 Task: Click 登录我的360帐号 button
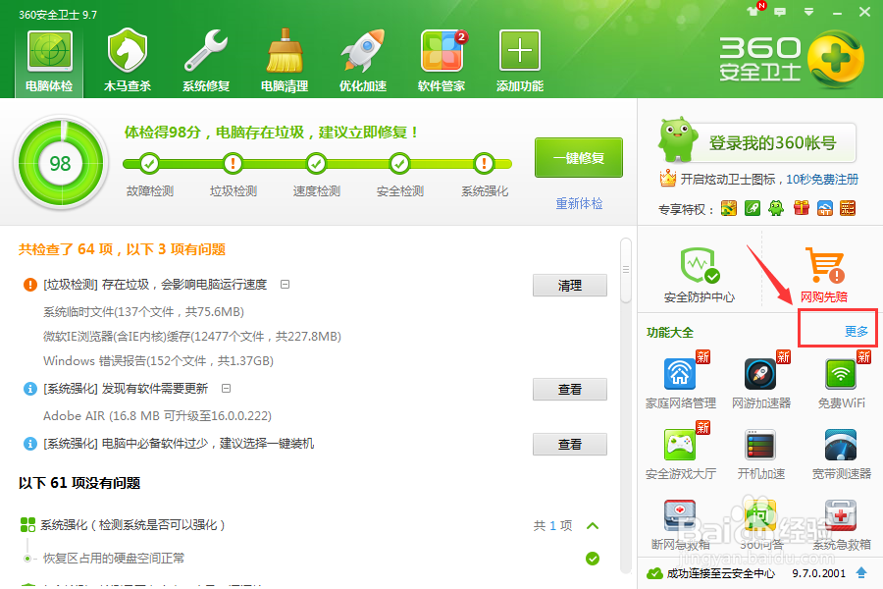coord(772,143)
